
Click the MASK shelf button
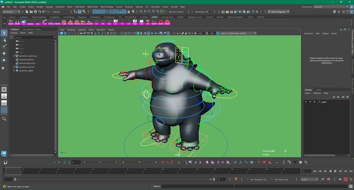pos(11,22)
